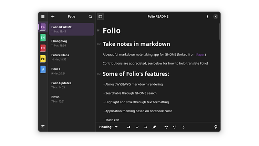Select the highlight marker tool
Viewport: 259px width, 146px height.
tap(154, 127)
